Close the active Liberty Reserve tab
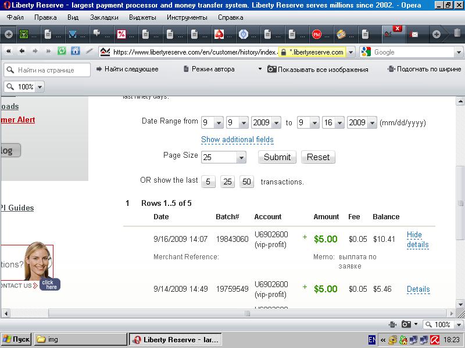This screenshot has height=348, width=465. 398,28
